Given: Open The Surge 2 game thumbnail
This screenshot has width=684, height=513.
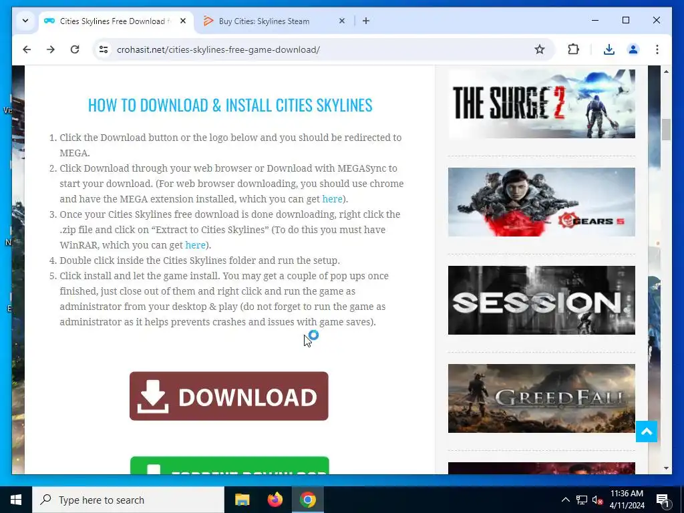Looking at the screenshot, I should (541, 104).
